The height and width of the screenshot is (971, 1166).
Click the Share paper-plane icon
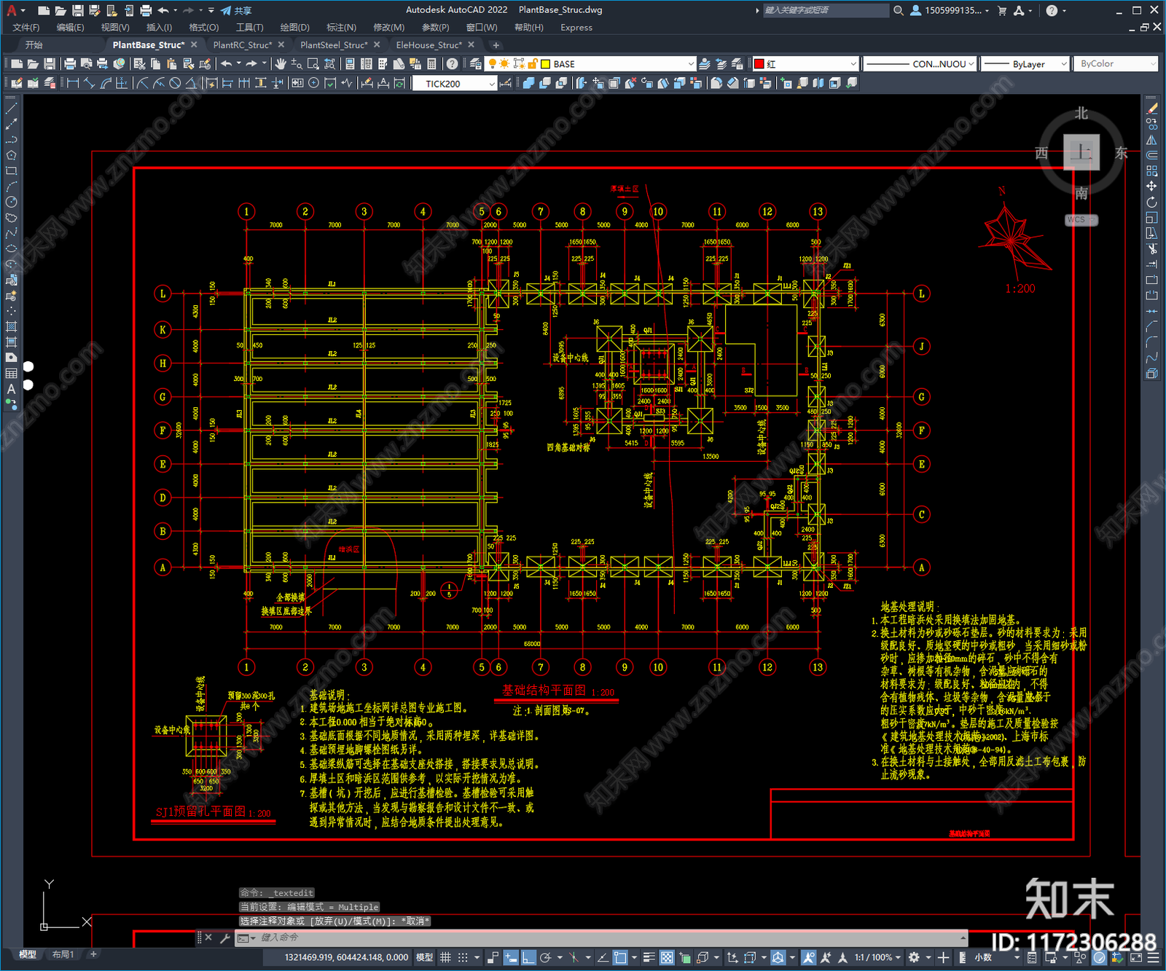pos(226,10)
